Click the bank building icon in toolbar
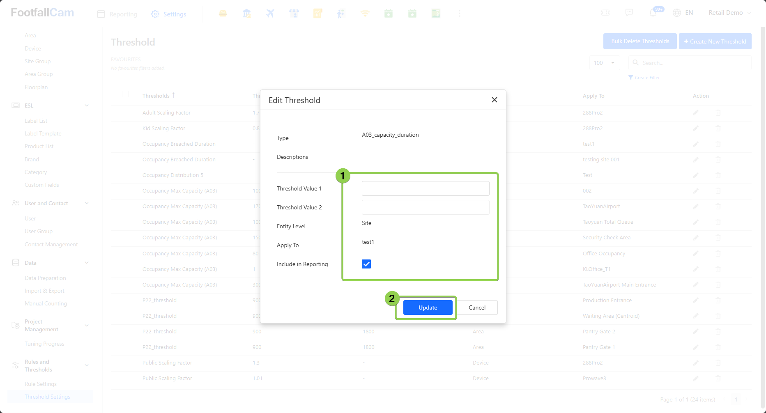The image size is (766, 413). (246, 14)
